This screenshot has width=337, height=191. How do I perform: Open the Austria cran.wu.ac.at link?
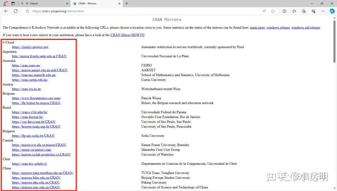[x=27, y=89]
